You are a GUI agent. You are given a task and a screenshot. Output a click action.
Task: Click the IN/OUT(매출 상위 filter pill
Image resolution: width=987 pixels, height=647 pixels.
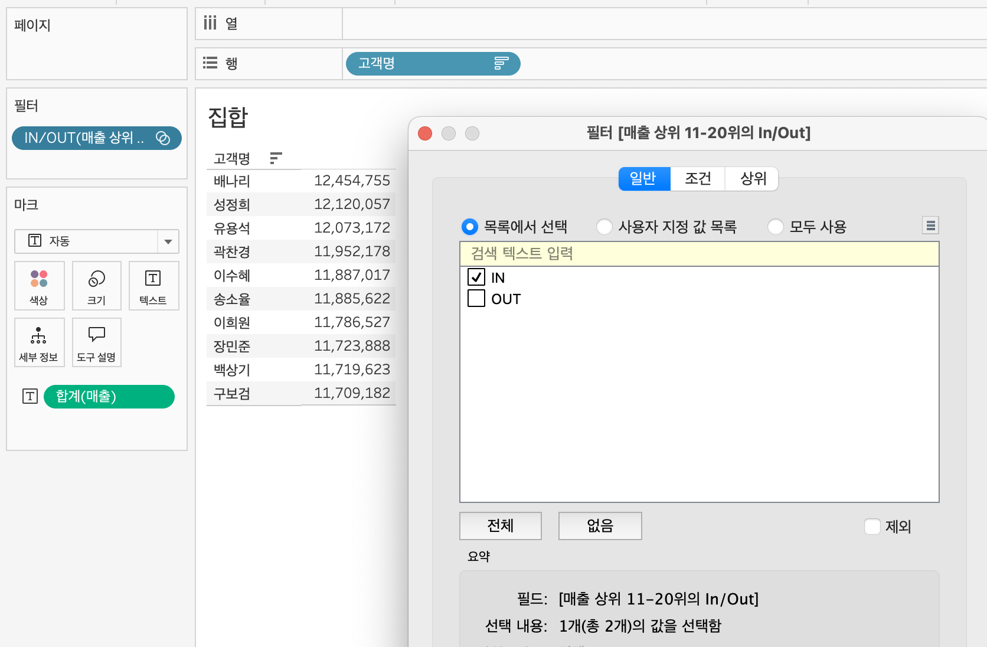pyautogui.click(x=97, y=138)
